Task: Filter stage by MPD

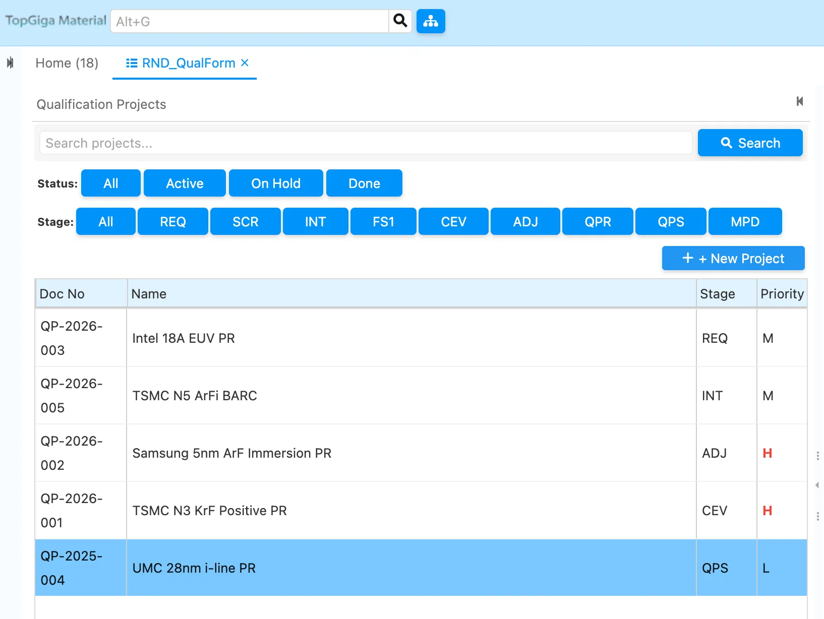Action: coord(745,222)
